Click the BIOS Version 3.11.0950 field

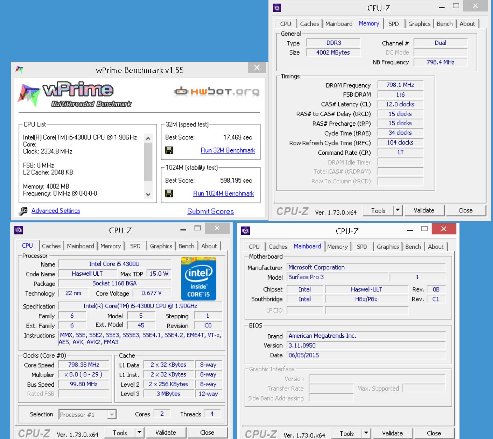click(366, 346)
